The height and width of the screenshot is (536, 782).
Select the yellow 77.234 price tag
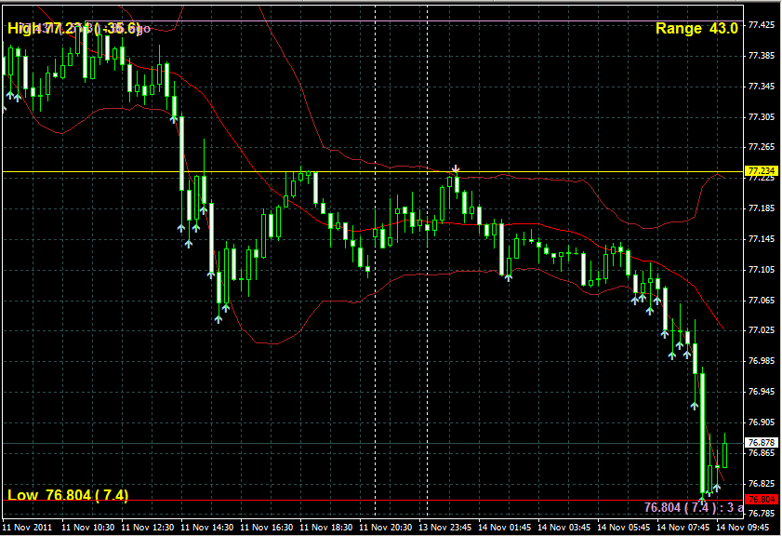[761, 171]
